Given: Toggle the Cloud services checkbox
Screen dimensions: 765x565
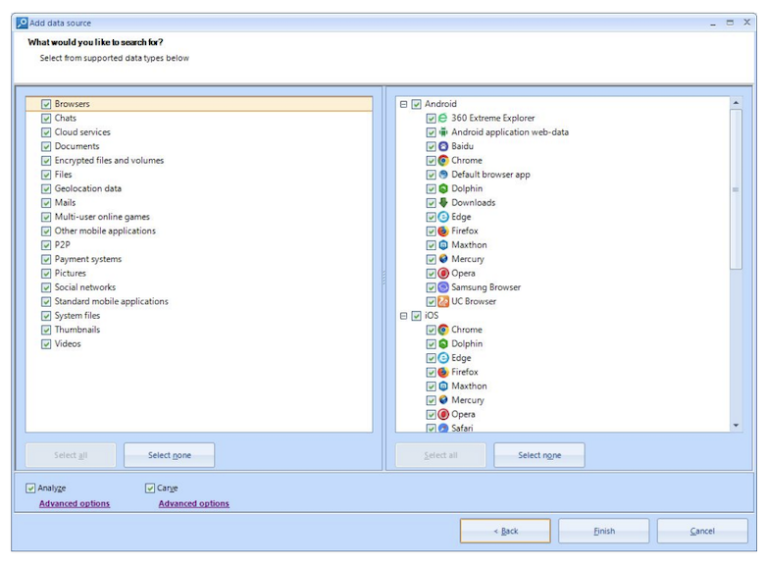Looking at the screenshot, I should [x=46, y=132].
